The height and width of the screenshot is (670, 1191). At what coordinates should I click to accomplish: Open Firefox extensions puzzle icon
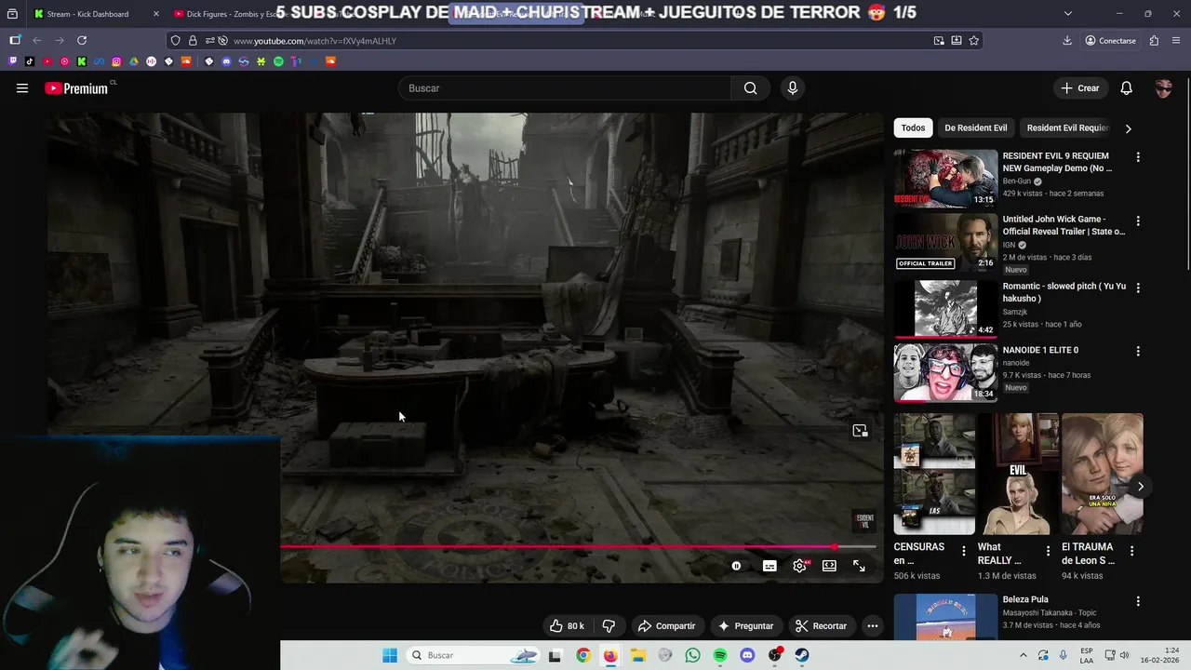(1154, 40)
